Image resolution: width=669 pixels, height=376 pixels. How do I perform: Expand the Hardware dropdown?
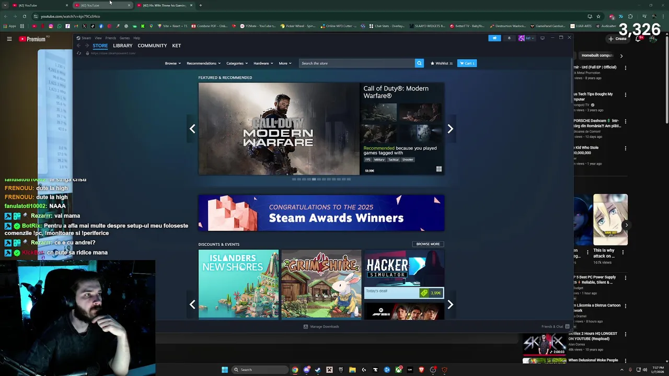(x=263, y=63)
